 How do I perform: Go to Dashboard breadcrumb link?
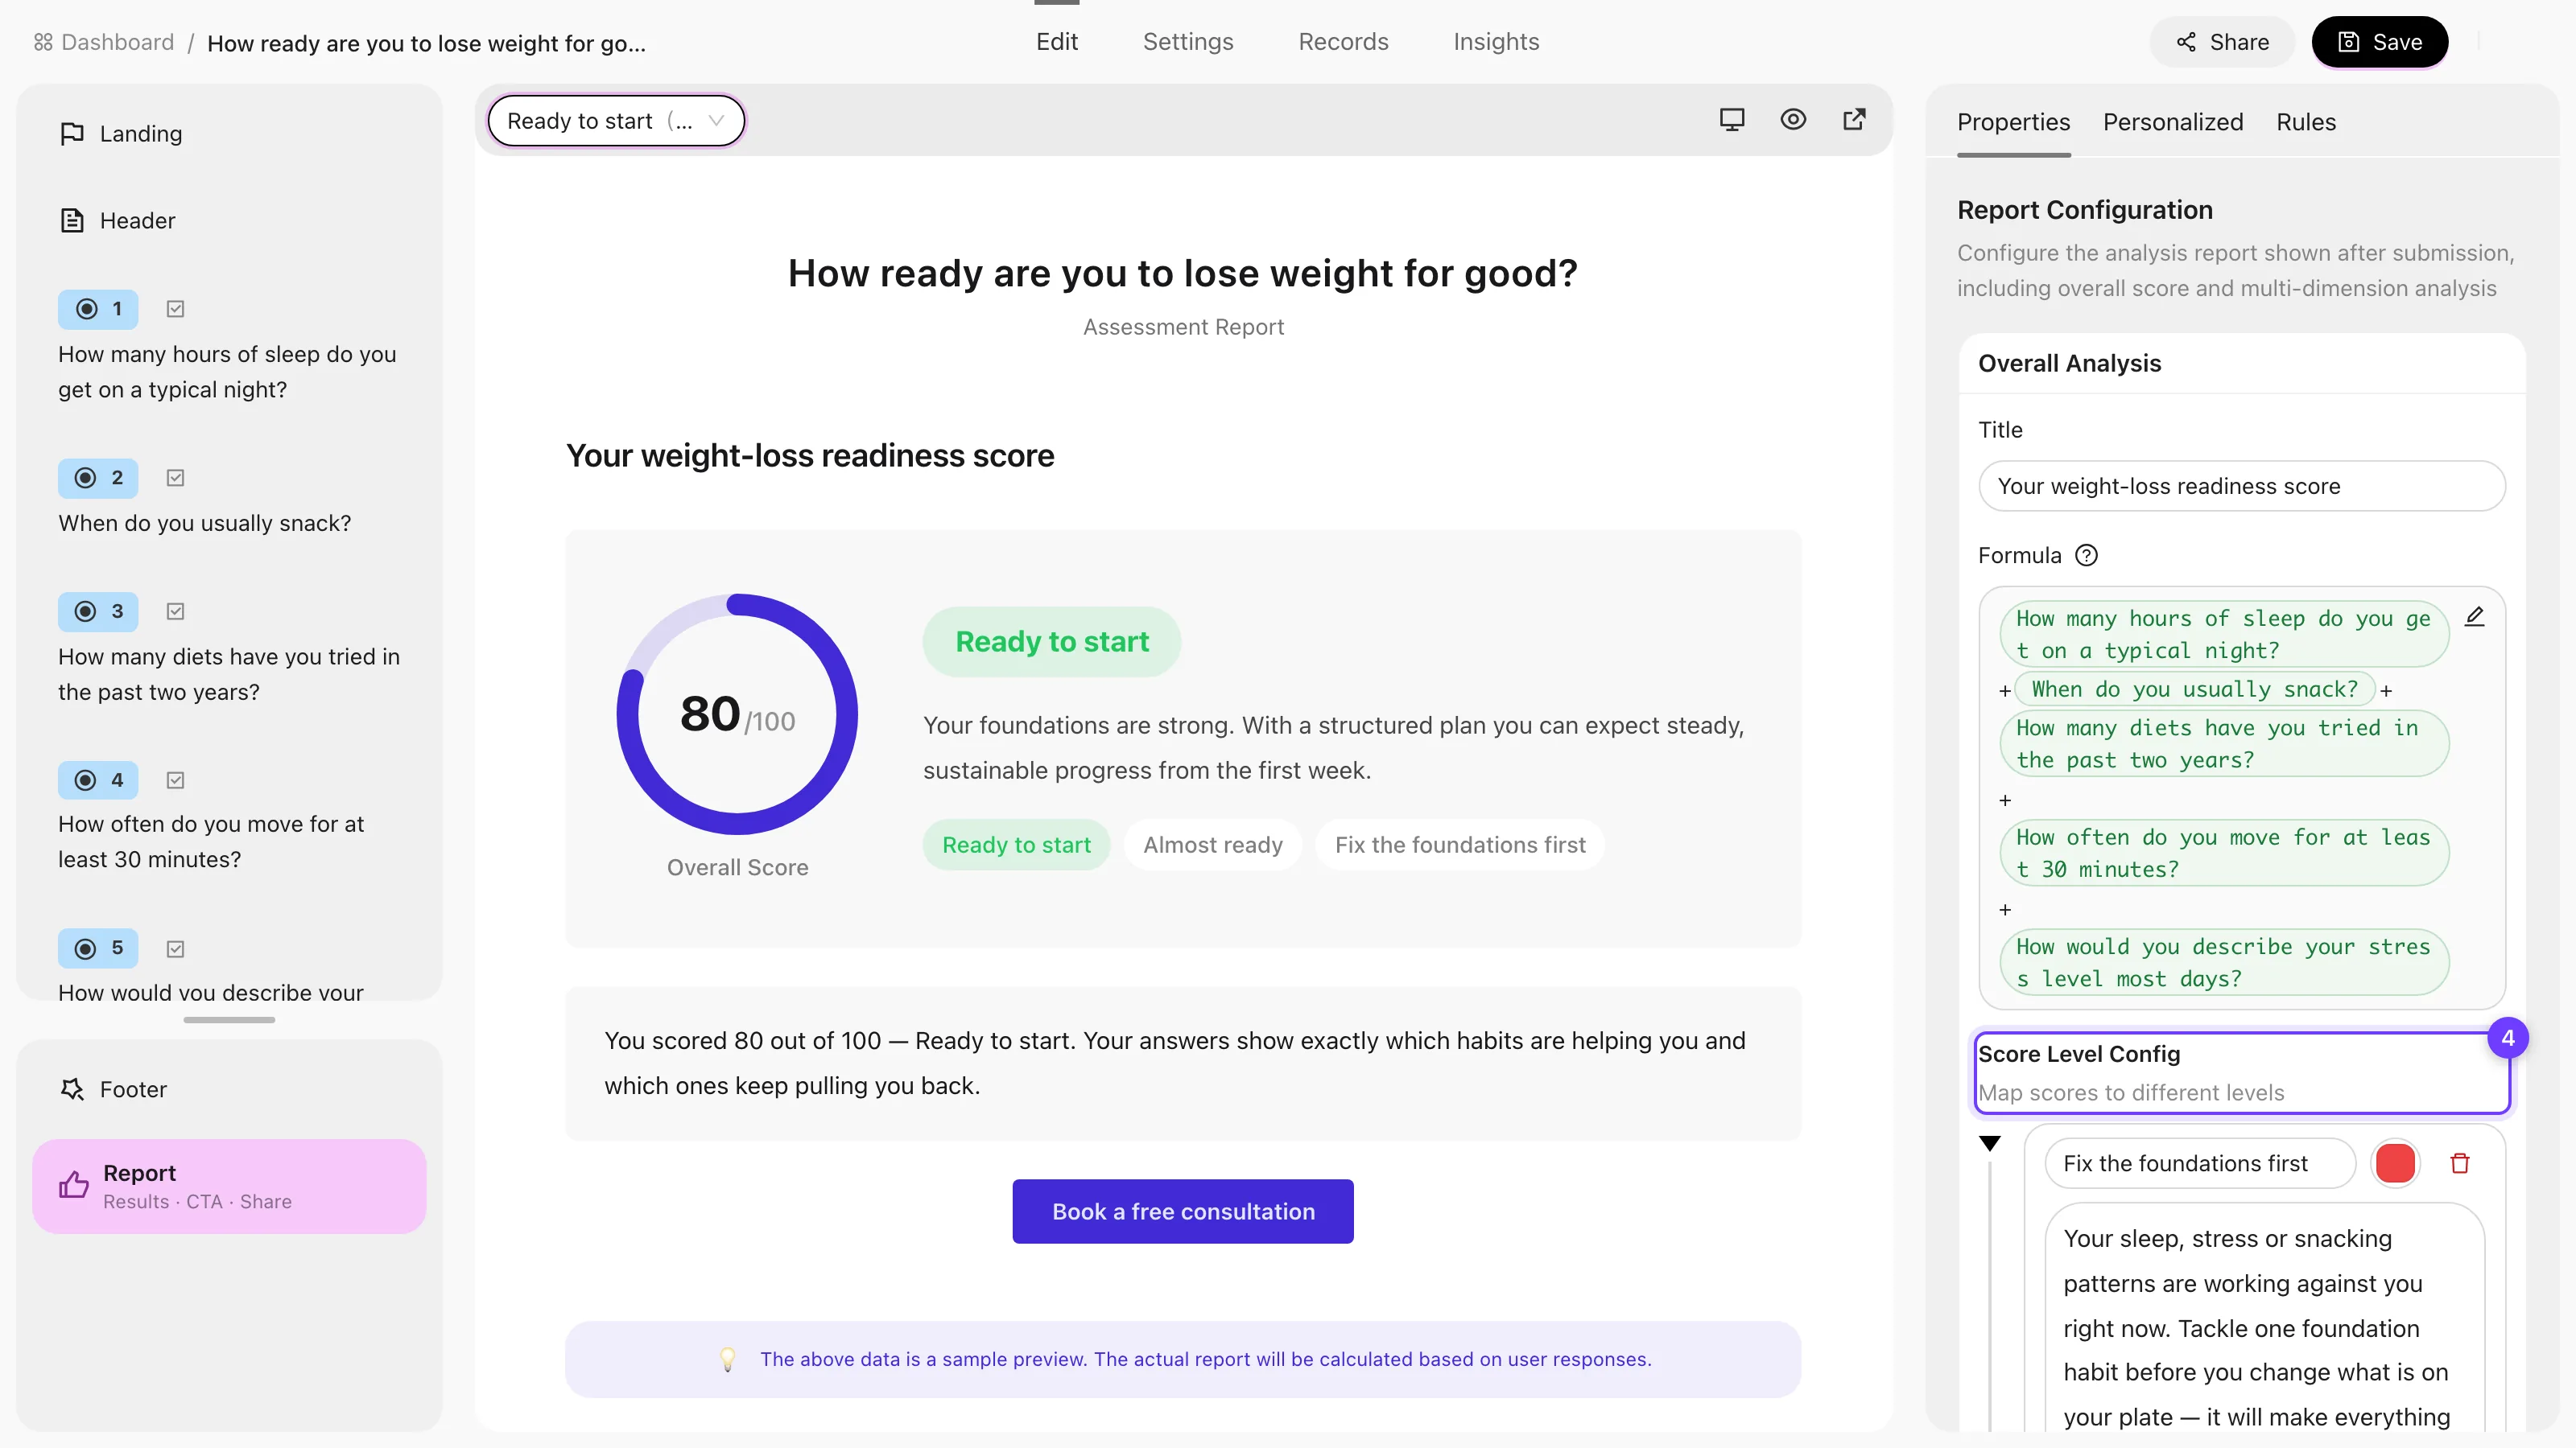coord(104,42)
